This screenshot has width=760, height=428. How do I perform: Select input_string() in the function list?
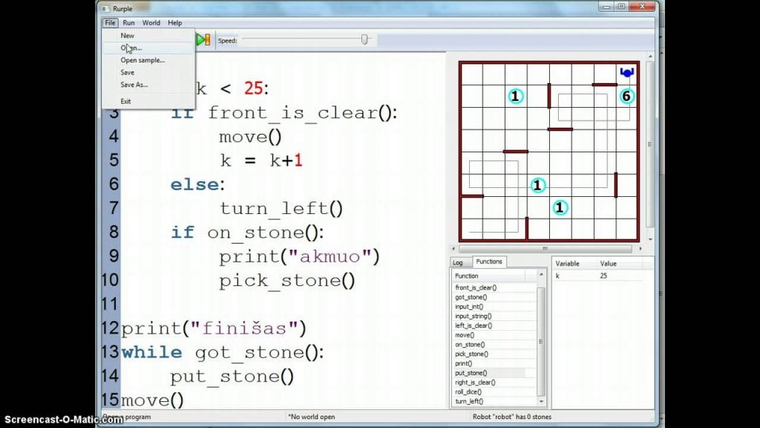474,316
